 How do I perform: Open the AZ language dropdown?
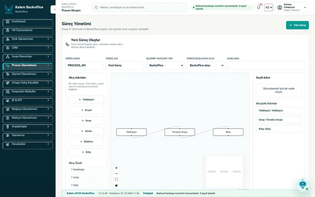269,7
